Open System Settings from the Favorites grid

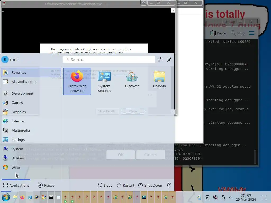click(x=104, y=81)
